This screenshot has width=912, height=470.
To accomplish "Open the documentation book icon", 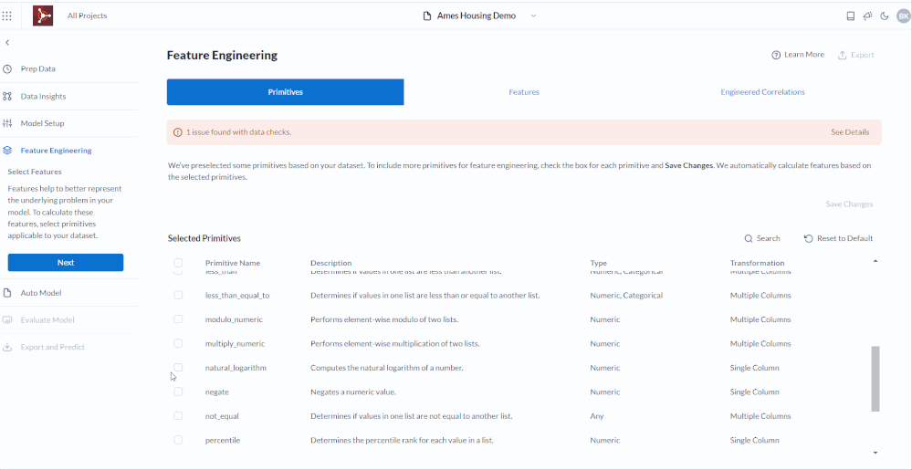I will tap(850, 16).
